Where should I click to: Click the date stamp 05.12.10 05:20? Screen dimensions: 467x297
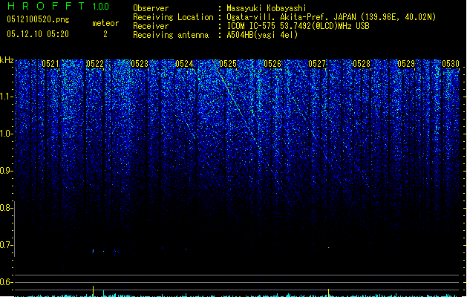pos(38,34)
